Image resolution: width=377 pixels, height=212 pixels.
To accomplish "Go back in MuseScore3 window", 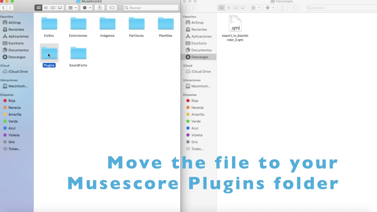I will tap(3, 8).
